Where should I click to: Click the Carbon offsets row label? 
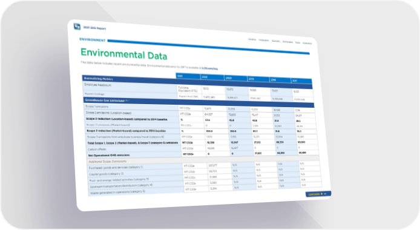(97, 149)
